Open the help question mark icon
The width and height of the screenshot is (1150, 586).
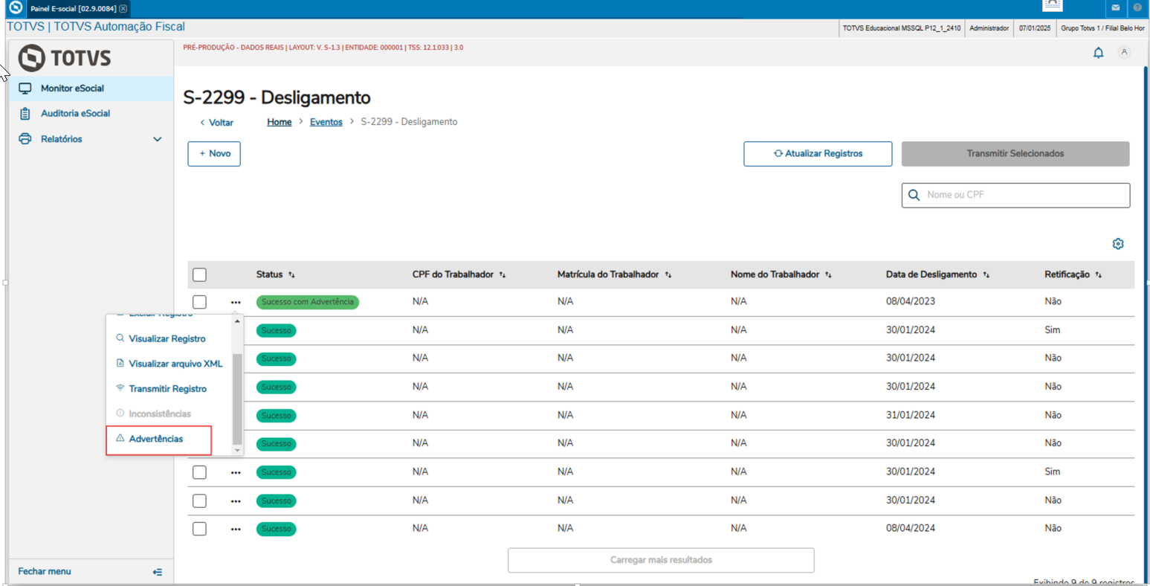point(1137,7)
